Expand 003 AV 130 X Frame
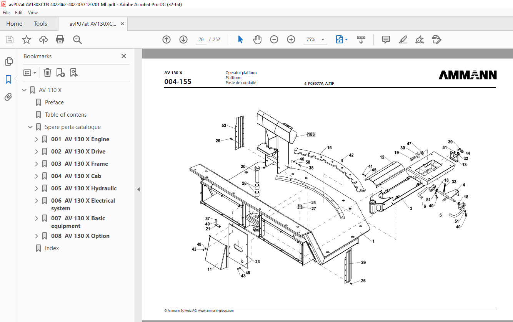The height and width of the screenshot is (322, 513). (37, 164)
